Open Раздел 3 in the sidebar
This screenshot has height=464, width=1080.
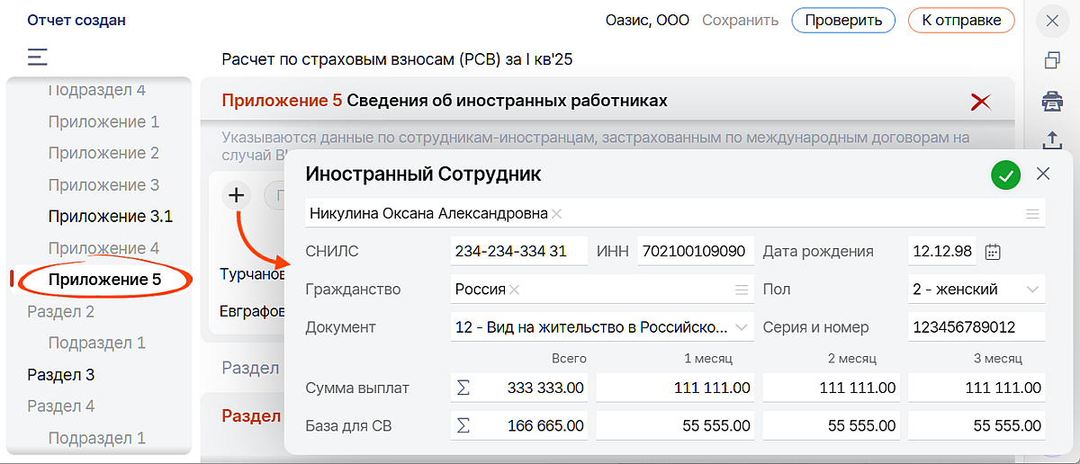61,375
